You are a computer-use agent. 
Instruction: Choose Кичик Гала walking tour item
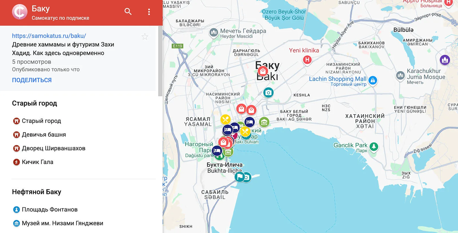point(37,162)
